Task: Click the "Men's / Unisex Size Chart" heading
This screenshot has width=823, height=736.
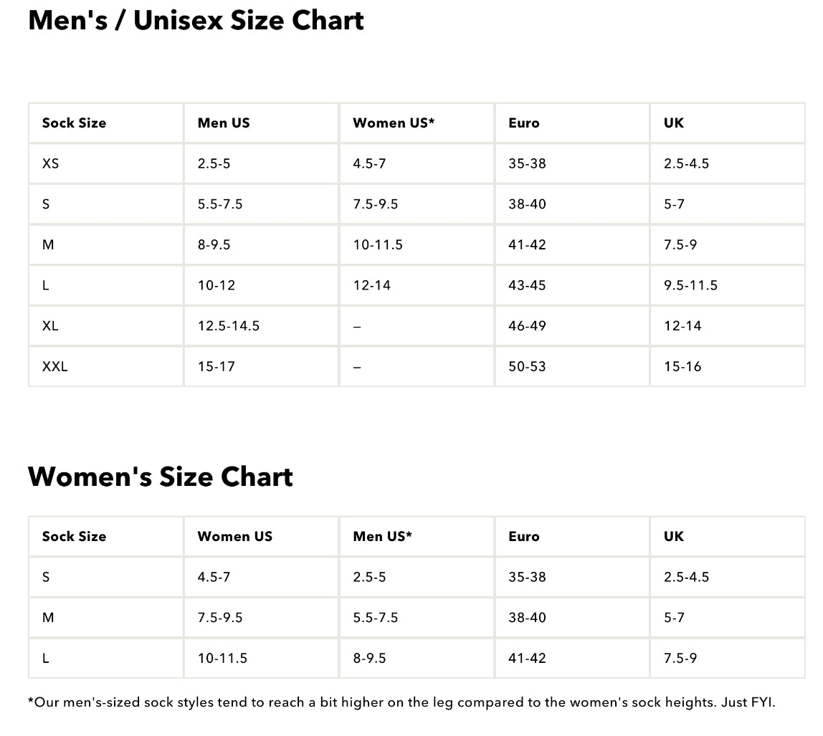Action: (196, 21)
